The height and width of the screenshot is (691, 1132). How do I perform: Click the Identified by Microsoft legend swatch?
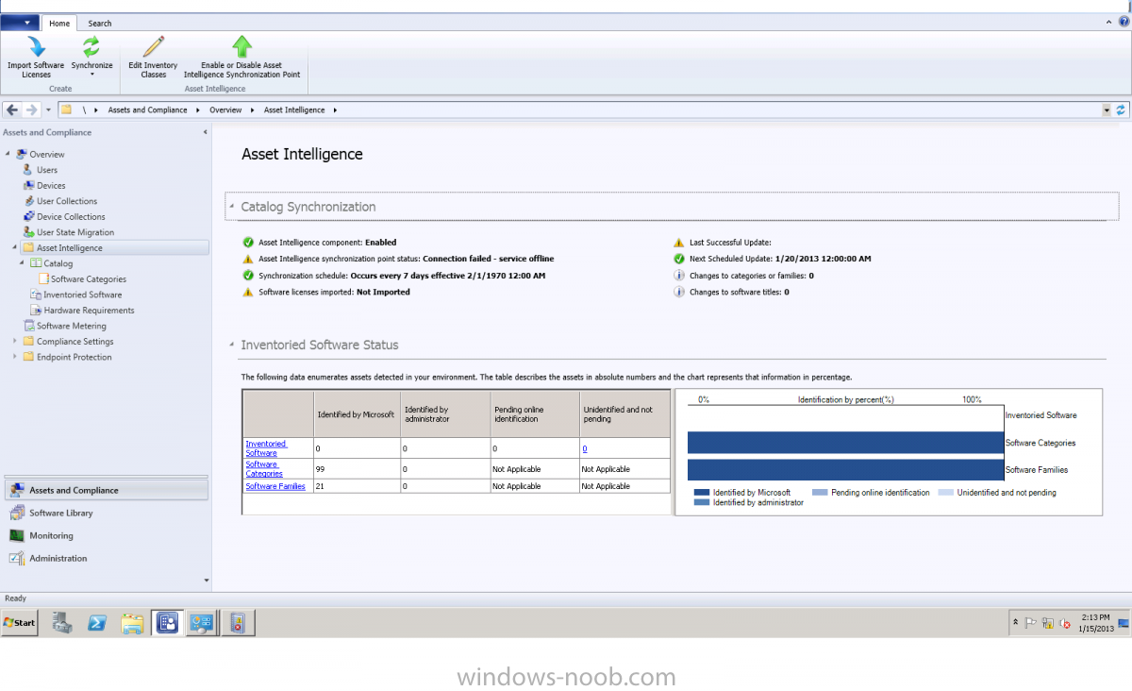(702, 493)
